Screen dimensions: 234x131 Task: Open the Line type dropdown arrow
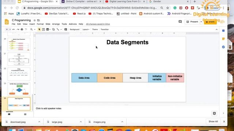click(x=61, y=29)
